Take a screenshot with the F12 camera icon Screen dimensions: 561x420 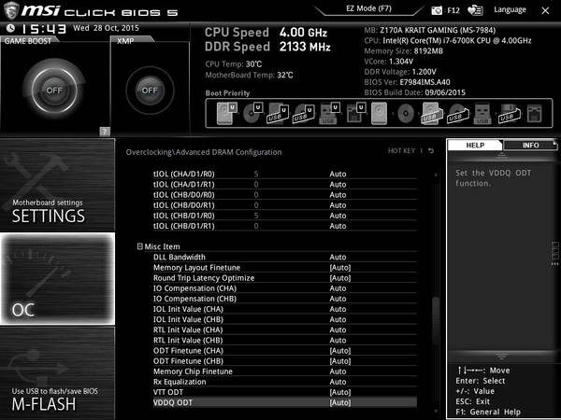click(x=437, y=10)
